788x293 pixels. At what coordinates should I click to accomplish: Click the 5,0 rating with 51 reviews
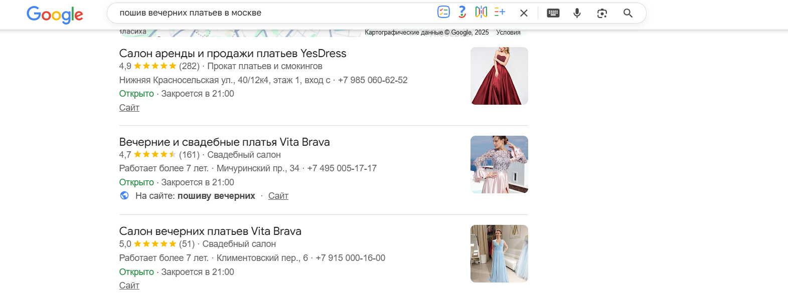156,244
